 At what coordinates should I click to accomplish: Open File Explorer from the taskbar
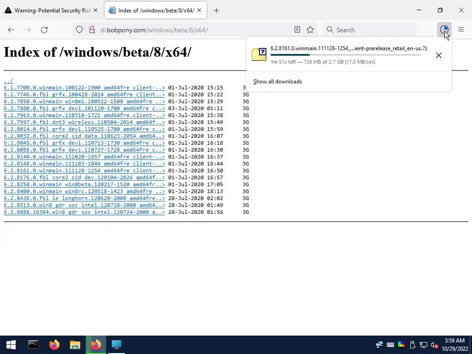[x=75, y=345]
